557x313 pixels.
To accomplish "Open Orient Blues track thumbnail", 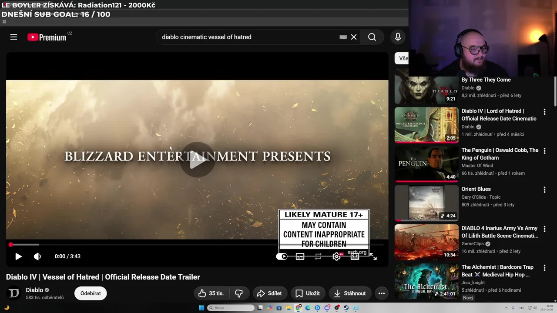I will tap(426, 203).
